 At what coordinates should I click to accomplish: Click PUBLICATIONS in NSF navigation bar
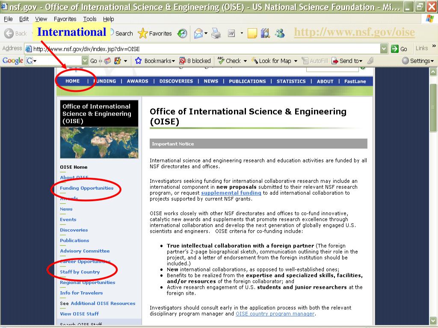(248, 81)
